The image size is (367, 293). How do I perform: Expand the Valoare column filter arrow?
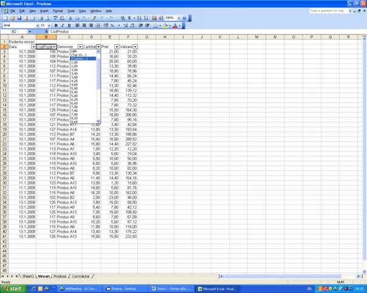click(x=135, y=47)
